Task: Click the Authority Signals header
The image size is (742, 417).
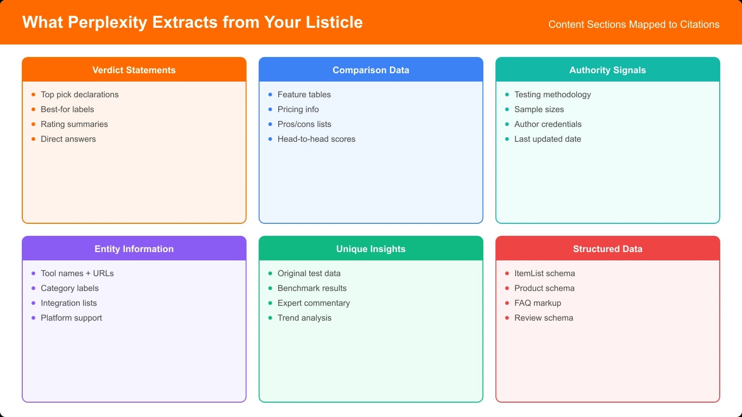Action: (x=608, y=70)
